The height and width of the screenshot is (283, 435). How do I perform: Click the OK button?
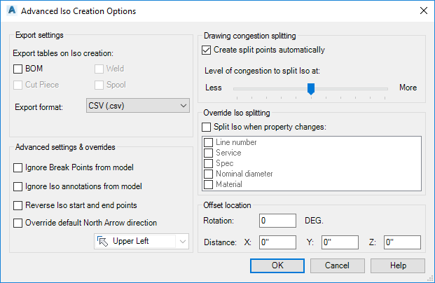[x=277, y=265]
